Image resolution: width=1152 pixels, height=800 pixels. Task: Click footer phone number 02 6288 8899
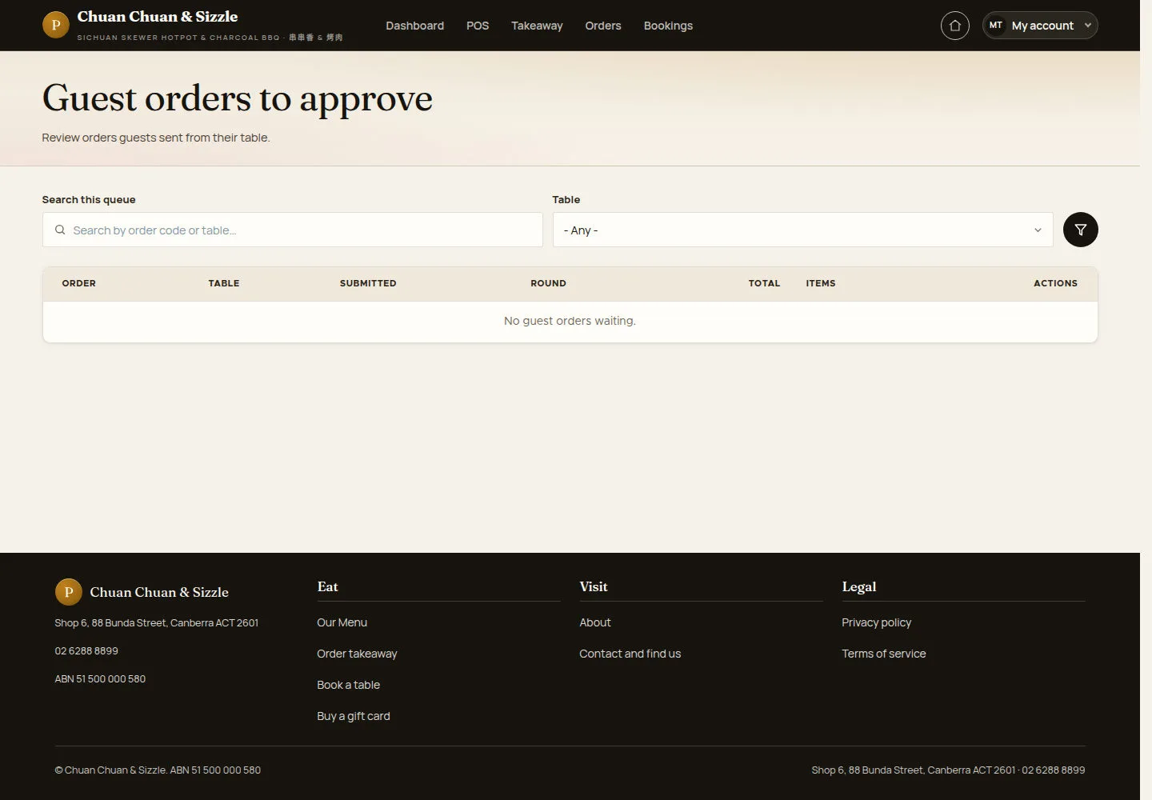86,650
